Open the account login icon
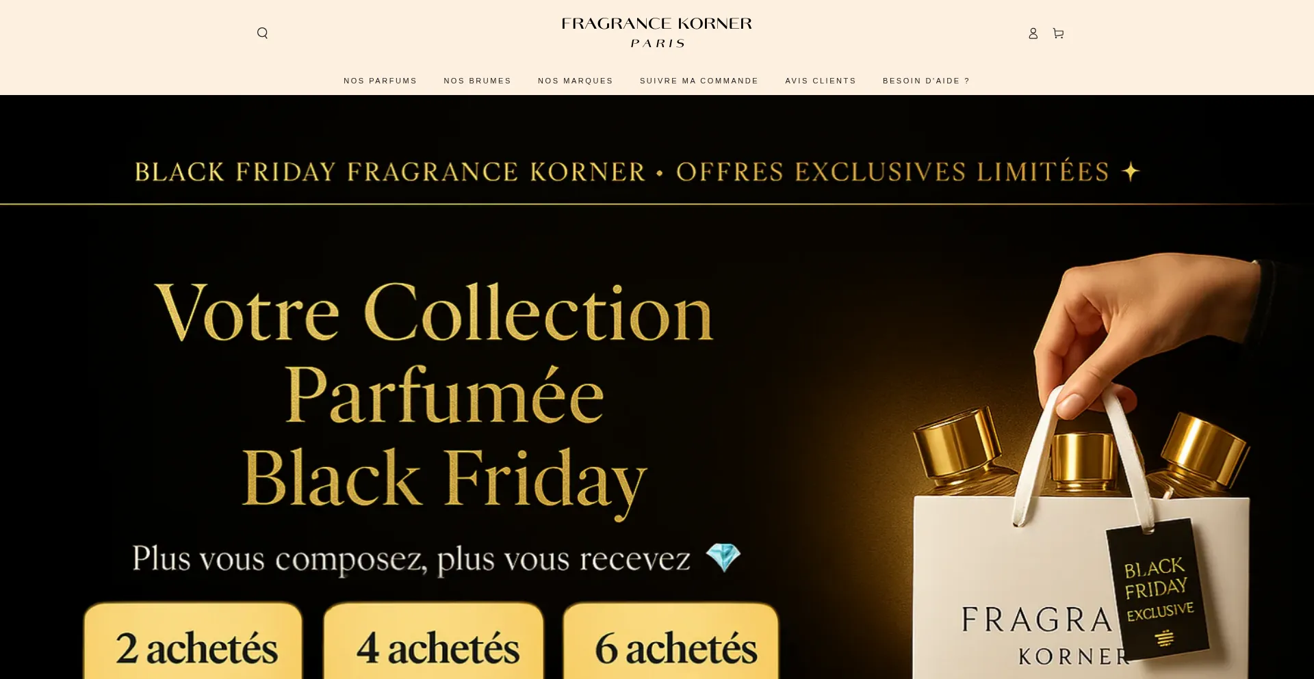This screenshot has width=1314, height=679. 1033,33
